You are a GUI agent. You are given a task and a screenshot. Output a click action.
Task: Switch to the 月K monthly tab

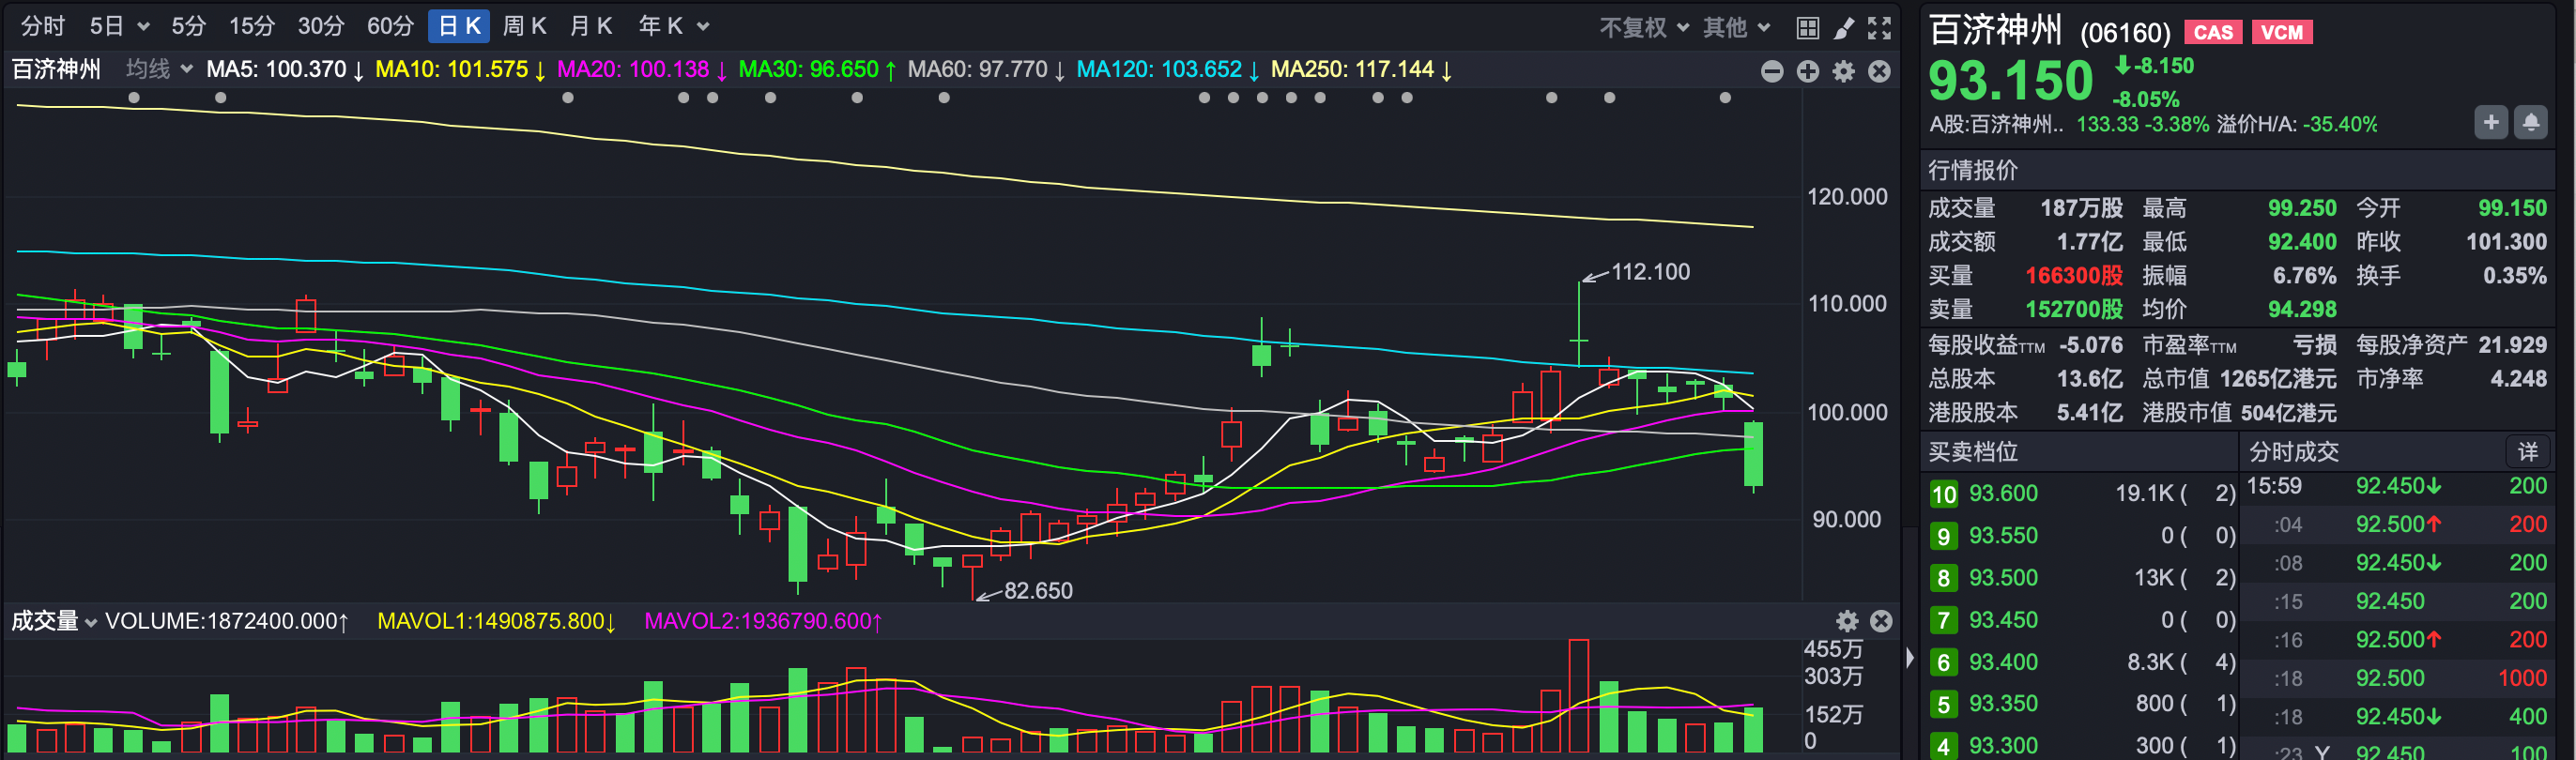click(590, 26)
